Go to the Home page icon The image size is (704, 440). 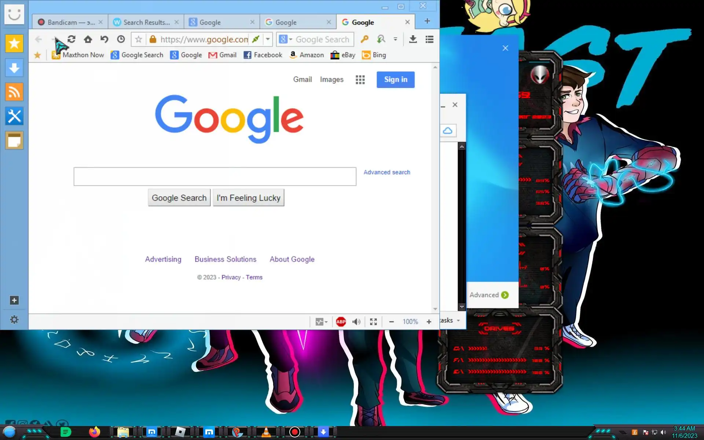88,39
